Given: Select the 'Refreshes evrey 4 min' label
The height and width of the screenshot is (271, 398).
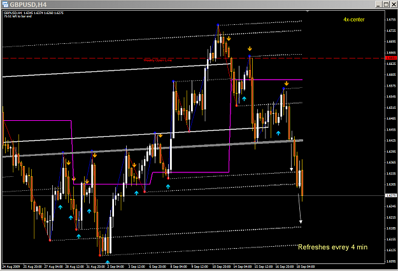Looking at the screenshot, I should coord(332,247).
